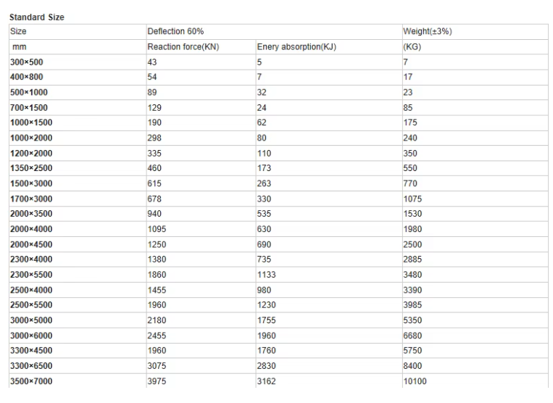Click the Deflection 60% header cell
The width and height of the screenshot is (553, 403).
point(274,32)
